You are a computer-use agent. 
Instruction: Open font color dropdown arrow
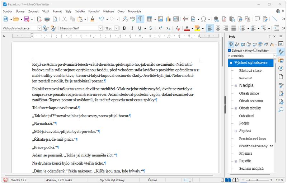(192, 29)
